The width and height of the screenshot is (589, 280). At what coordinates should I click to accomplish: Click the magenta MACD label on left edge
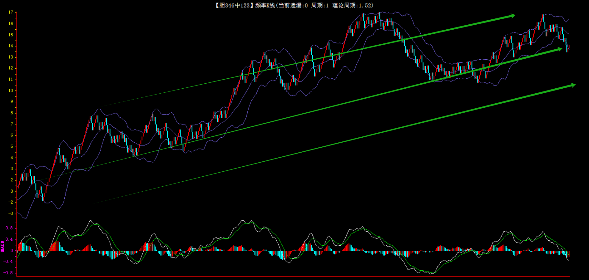[x=2, y=246]
